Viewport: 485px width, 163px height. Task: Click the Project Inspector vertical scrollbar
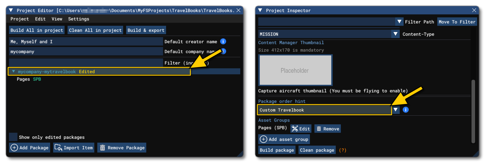473,111
